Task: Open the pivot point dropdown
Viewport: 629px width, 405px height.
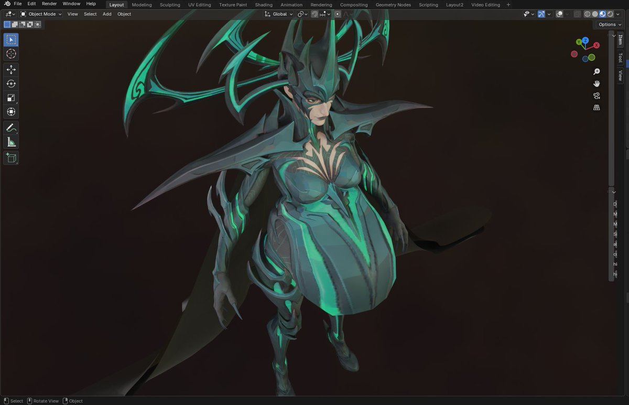Action: pos(303,14)
